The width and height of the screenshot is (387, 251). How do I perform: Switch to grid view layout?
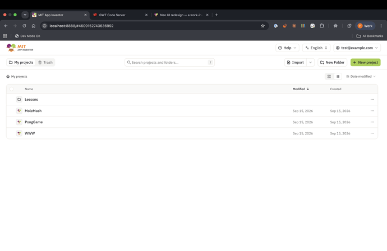point(329,76)
